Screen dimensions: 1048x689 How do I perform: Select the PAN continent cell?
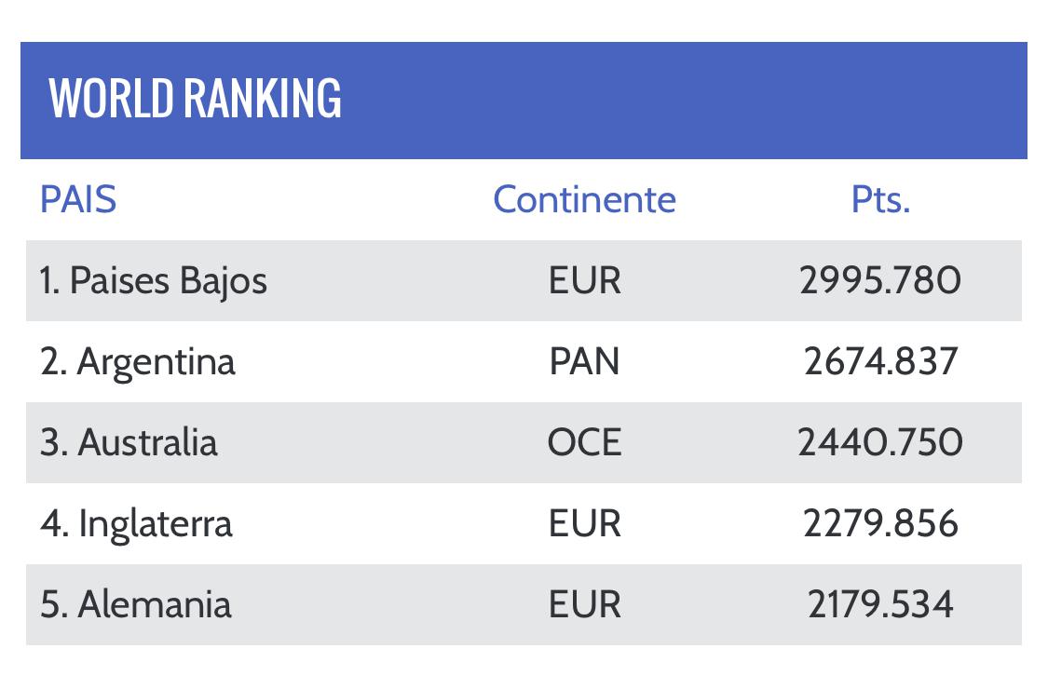(x=584, y=361)
